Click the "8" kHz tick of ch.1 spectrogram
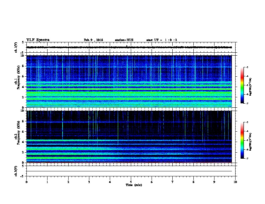The height and width of the screenshot is (204, 265). [x=23, y=66]
